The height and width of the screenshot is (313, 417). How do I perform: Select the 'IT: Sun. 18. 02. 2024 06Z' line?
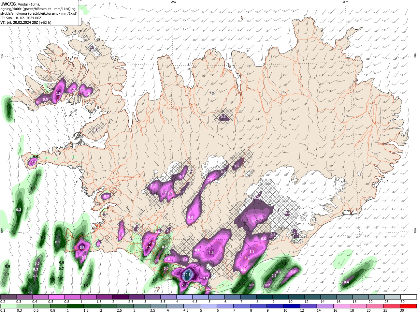(x=21, y=18)
